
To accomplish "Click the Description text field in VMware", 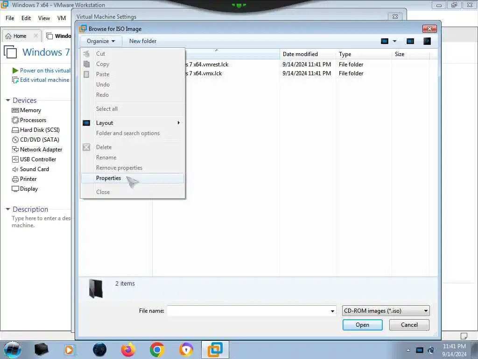I will click(41, 222).
